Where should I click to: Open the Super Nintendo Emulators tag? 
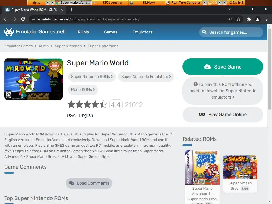click(146, 76)
